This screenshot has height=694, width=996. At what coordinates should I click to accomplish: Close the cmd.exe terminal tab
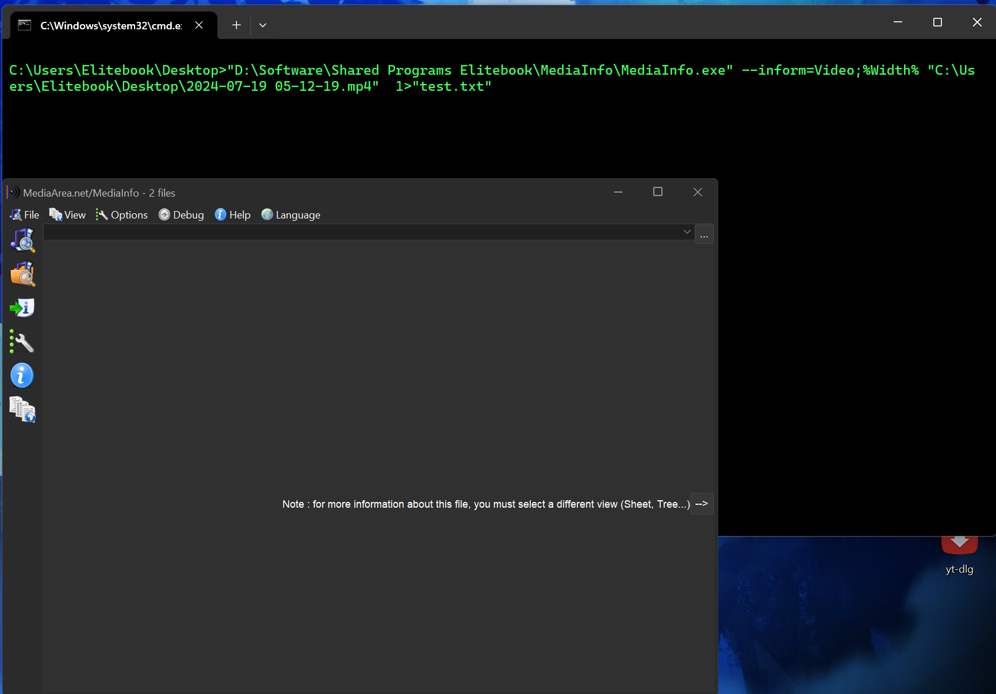pyautogui.click(x=199, y=25)
